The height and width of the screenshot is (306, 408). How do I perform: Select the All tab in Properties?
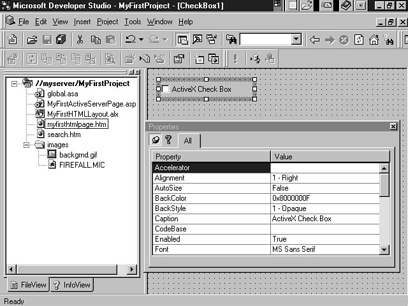pyautogui.click(x=188, y=140)
